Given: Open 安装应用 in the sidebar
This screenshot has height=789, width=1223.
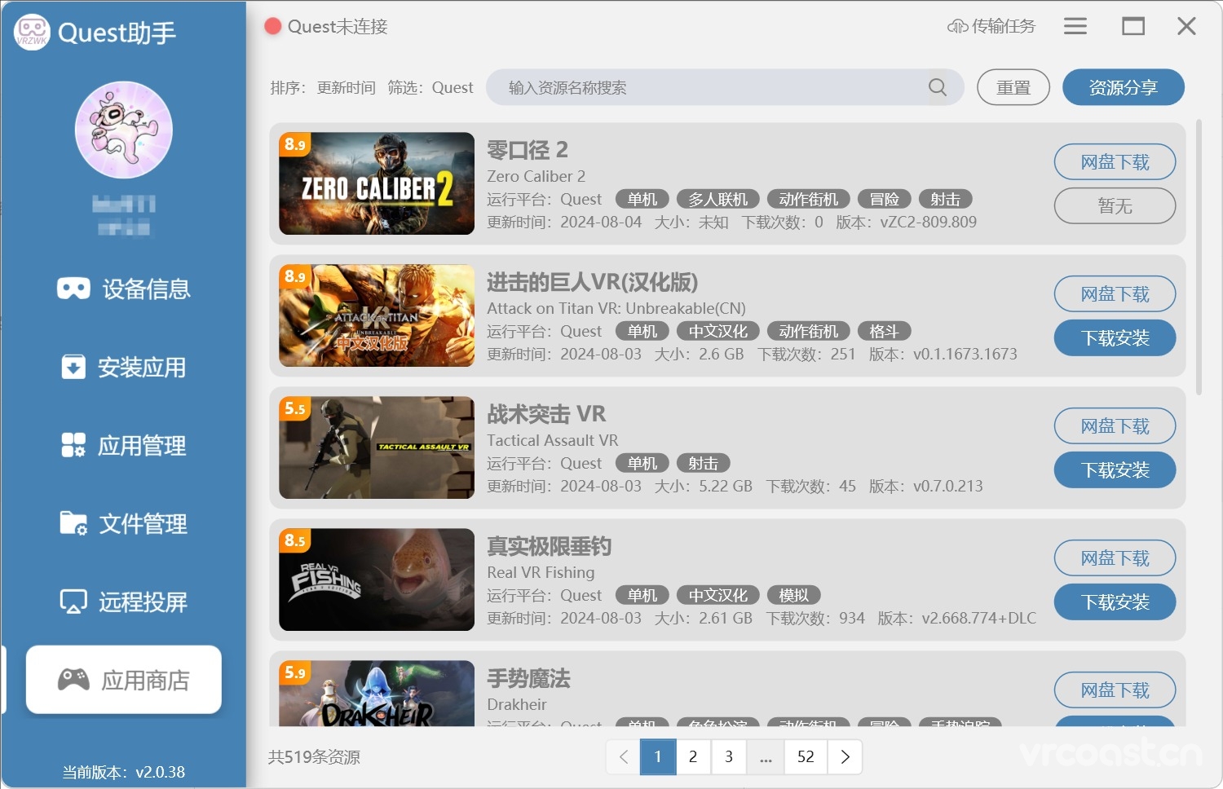Looking at the screenshot, I should click(124, 367).
